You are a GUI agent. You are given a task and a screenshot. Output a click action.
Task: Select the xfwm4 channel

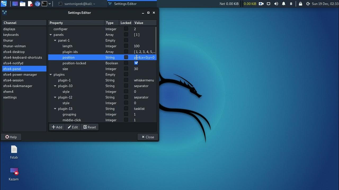tap(24, 92)
